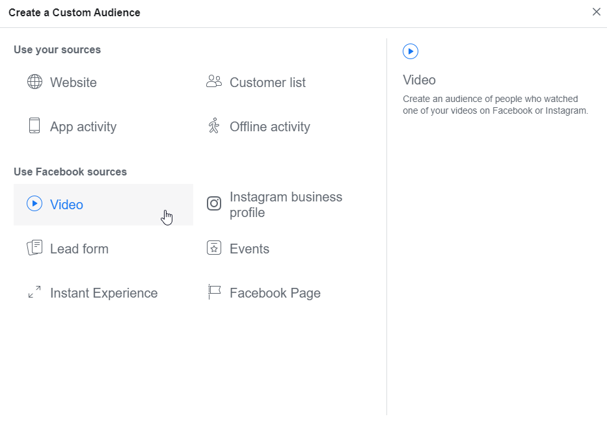Viewport: 607px width, 423px height.
Task: Choose the Video source label
Action: click(66, 205)
